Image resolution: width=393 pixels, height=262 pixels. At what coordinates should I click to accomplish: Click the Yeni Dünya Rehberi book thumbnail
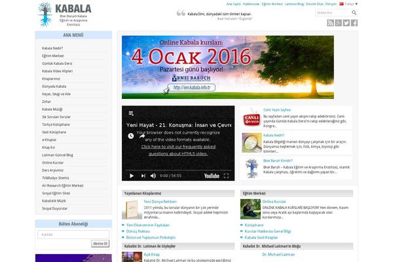coord(132,210)
